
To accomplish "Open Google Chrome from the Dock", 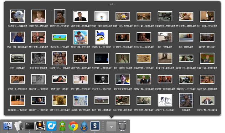I will click(x=73, y=126).
